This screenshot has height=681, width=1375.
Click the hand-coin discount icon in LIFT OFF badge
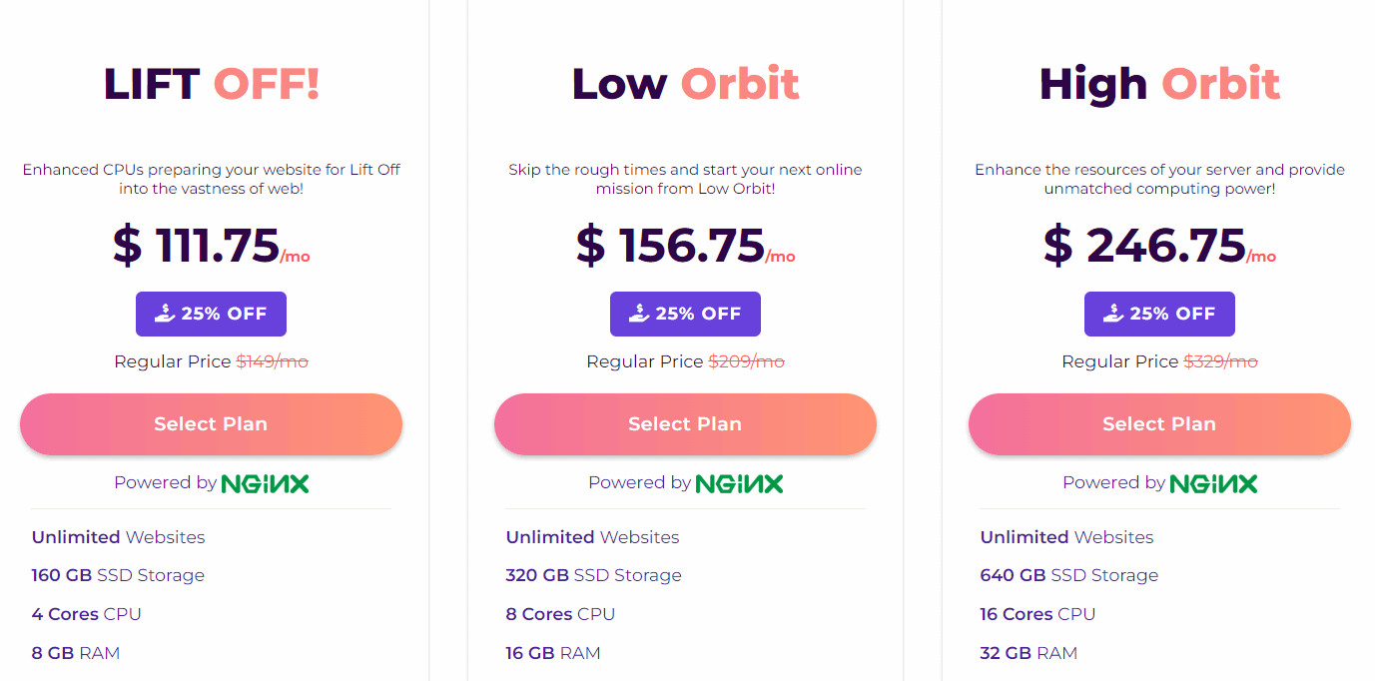pos(166,314)
